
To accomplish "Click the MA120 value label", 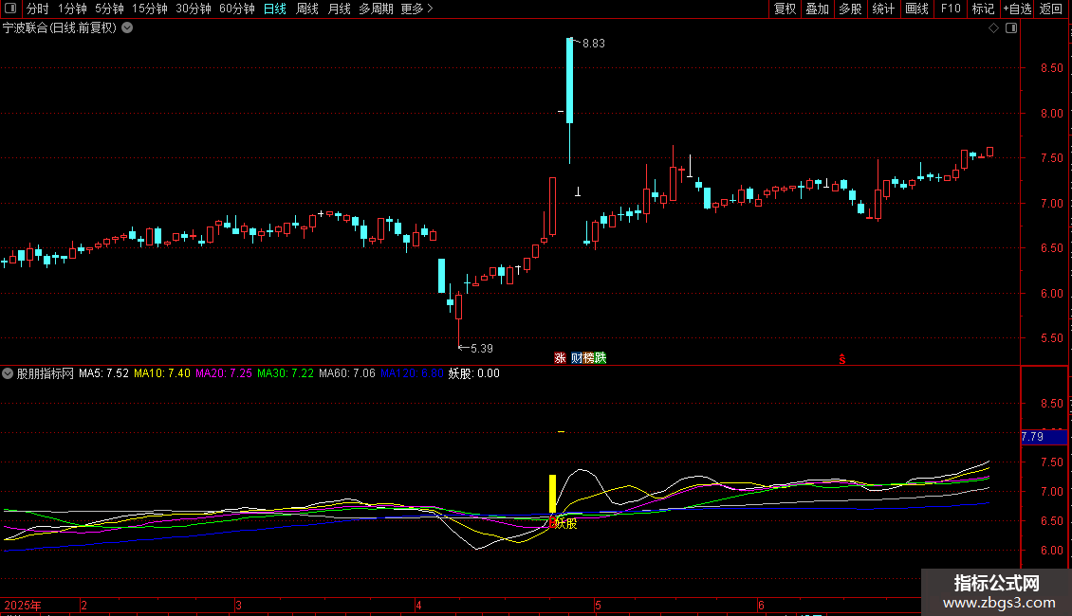I will 413,373.
